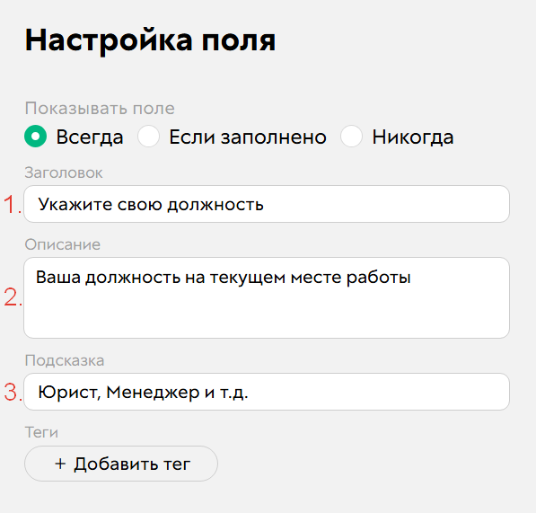Click the "Описание" label
The width and height of the screenshot is (536, 513).
pyautogui.click(x=63, y=244)
